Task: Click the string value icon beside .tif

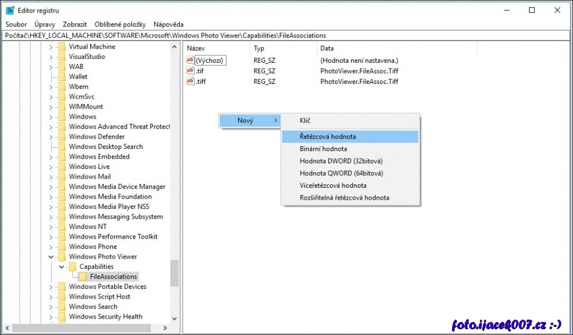Action: pyautogui.click(x=190, y=71)
